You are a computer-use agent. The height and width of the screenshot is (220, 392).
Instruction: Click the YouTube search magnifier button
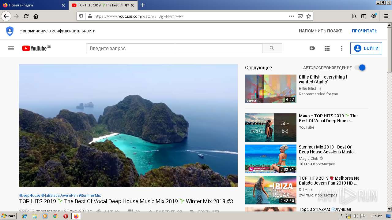coord(272,48)
